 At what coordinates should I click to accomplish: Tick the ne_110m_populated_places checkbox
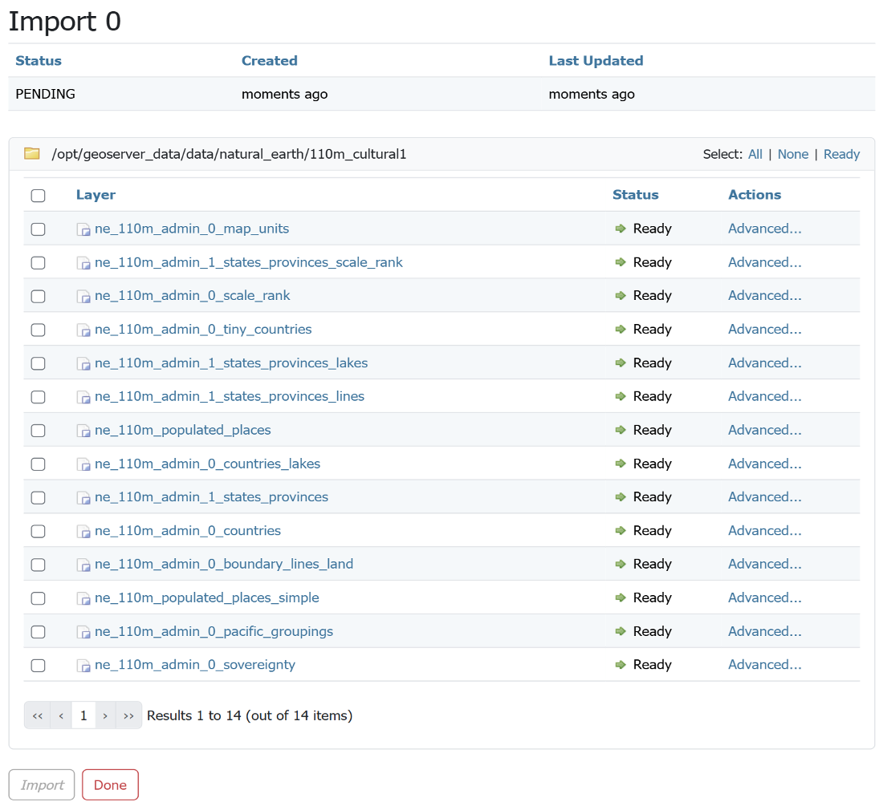(x=39, y=431)
